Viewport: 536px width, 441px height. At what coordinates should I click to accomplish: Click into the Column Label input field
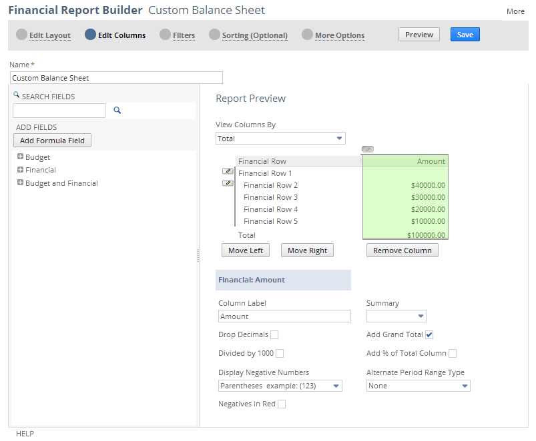(284, 316)
